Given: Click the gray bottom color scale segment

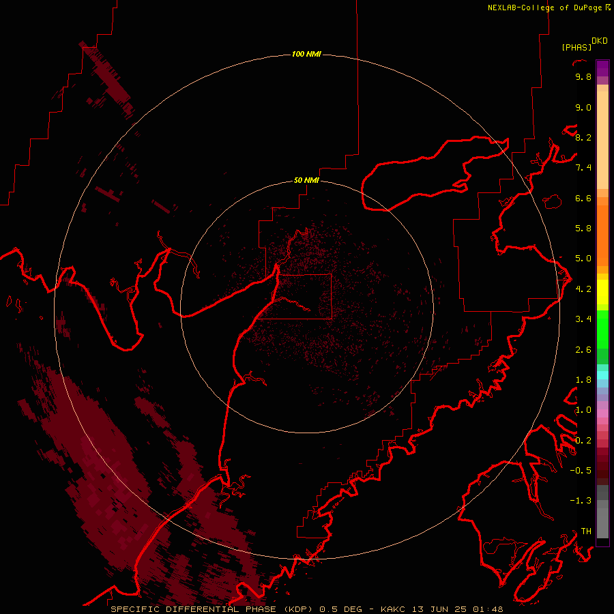Looking at the screenshot, I should coord(602,519).
